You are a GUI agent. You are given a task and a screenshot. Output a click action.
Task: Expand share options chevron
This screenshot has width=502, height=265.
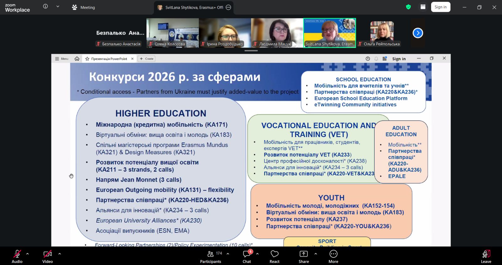click(316, 254)
